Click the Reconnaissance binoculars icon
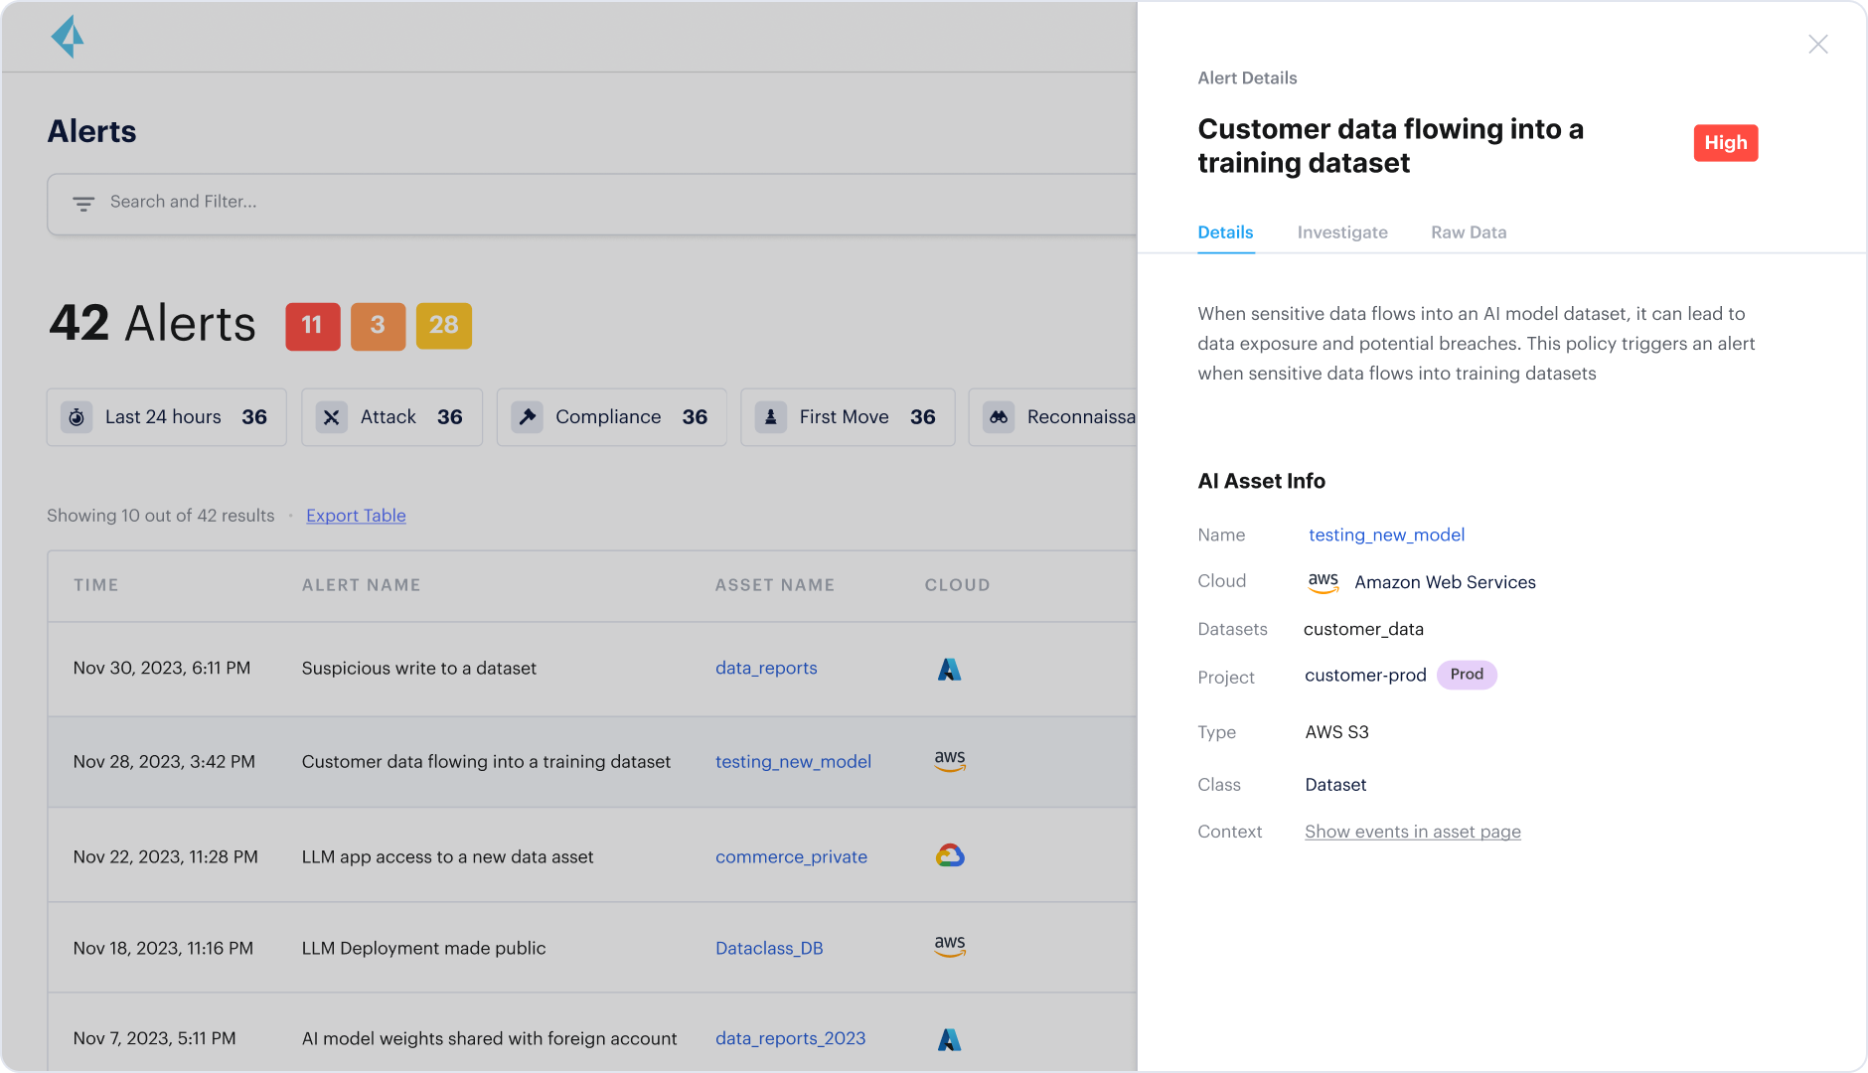 coord(999,417)
